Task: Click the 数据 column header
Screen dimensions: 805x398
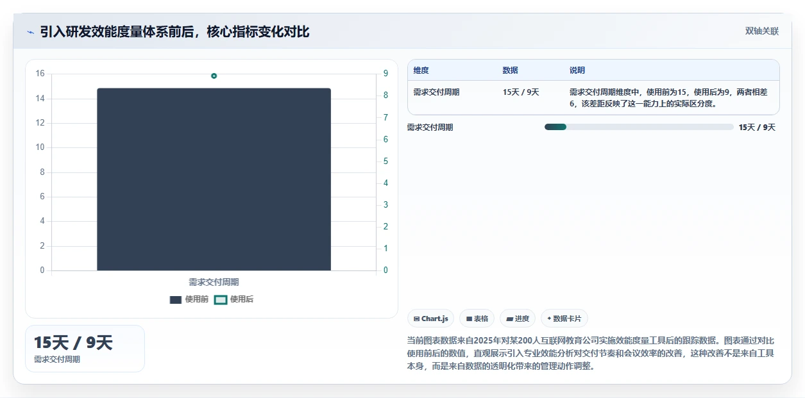Action: [x=511, y=70]
